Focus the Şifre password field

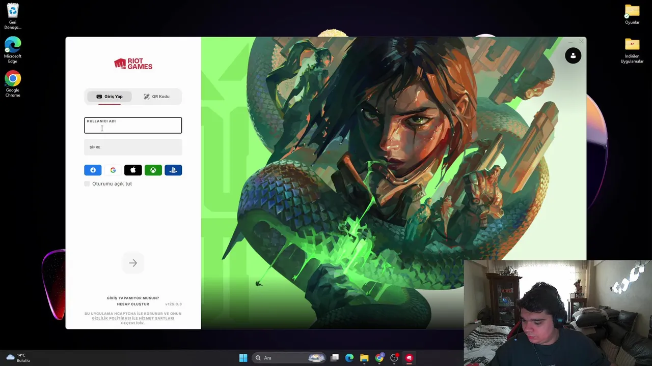[133, 147]
